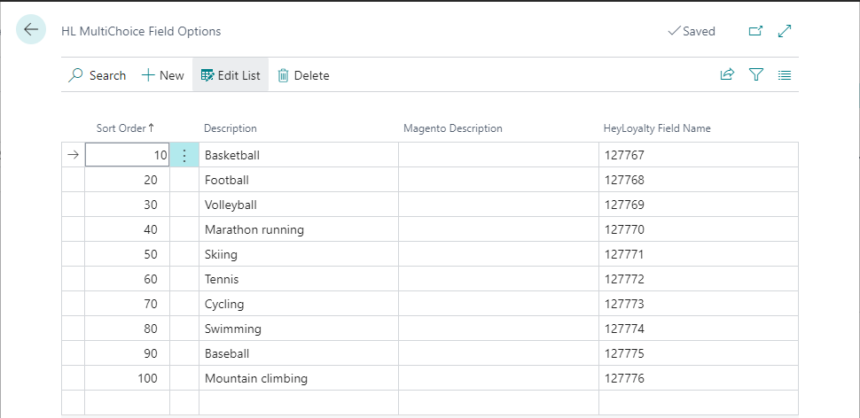Open the page in a new window

click(x=755, y=31)
